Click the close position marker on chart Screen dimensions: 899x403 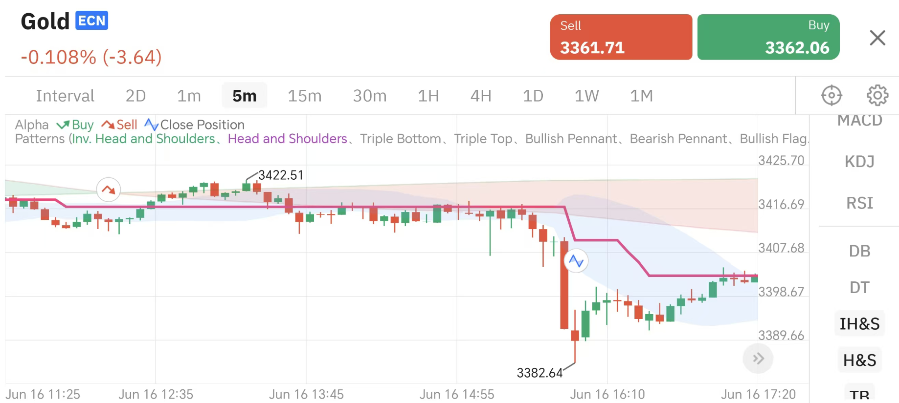pyautogui.click(x=576, y=261)
